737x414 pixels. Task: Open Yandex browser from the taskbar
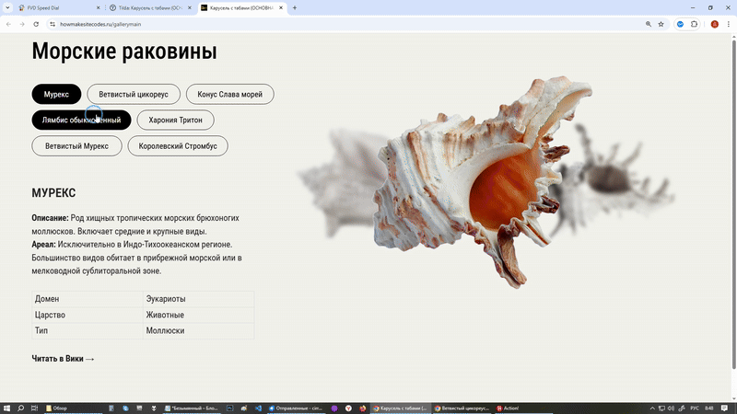click(348, 408)
